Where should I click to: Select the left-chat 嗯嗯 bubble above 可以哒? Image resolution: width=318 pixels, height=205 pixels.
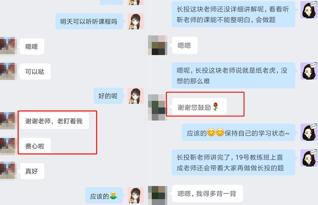(x=32, y=47)
